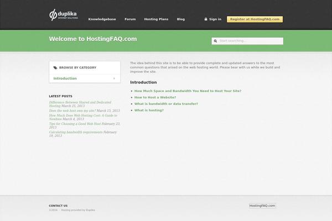
Task: Click the magnifier icon in search box
Action: click(x=215, y=41)
